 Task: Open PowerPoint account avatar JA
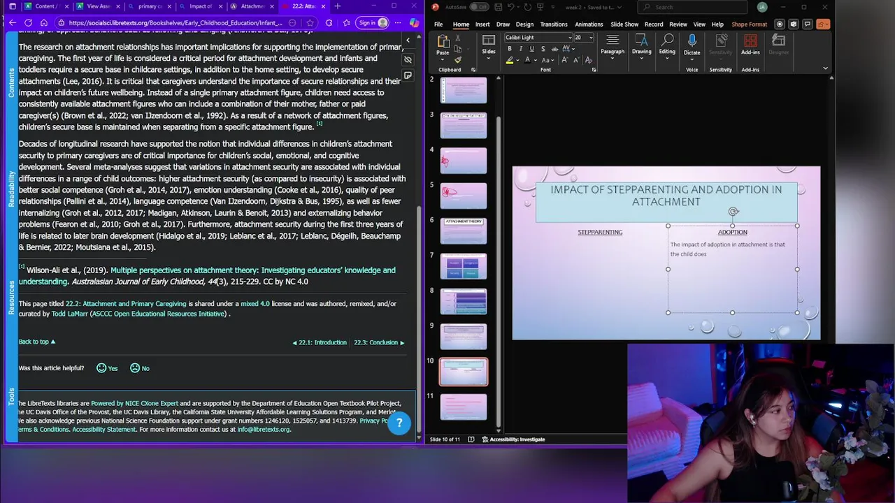(x=762, y=7)
